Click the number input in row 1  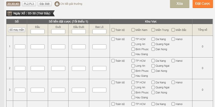coord(20,47)
